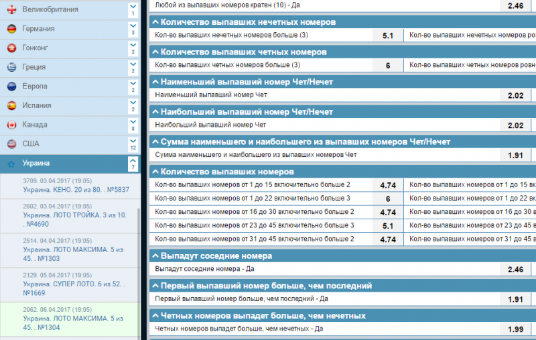Bet 4.74 on номеров от 31 до 45 больше 2
The image size is (536, 340).
tap(388, 239)
